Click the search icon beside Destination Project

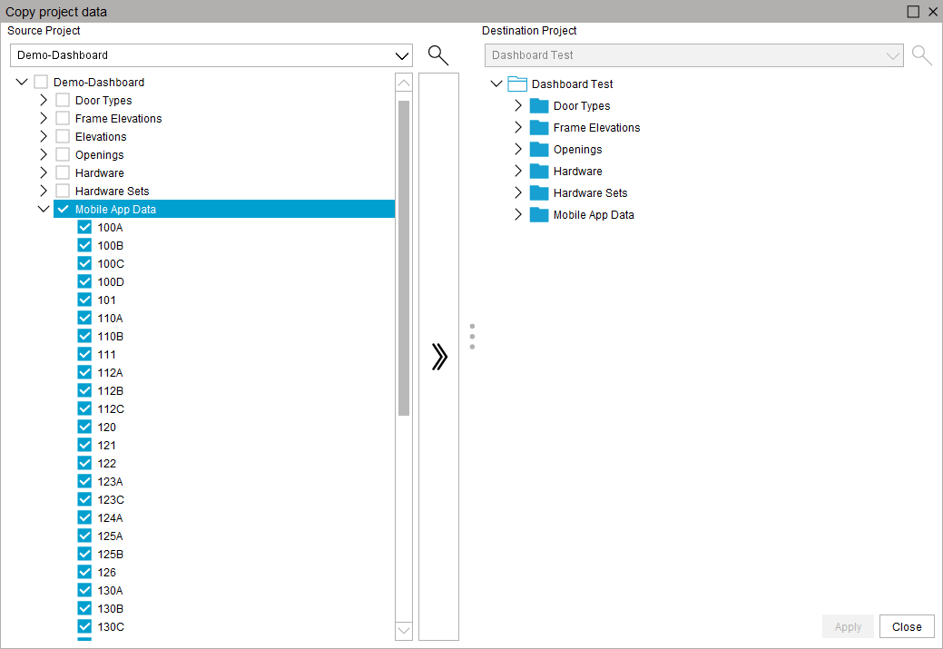pos(921,54)
